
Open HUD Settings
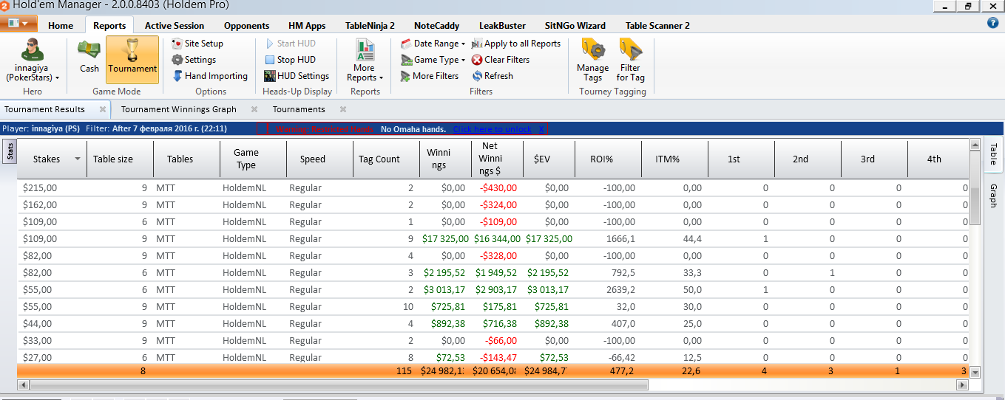coord(297,76)
